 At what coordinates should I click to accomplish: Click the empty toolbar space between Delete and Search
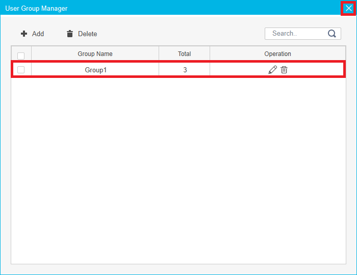178,34
